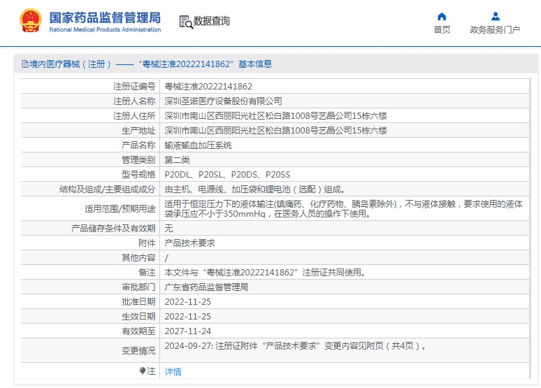The width and height of the screenshot is (541, 388).
Task: Select 生效日期 value 2022-11-25
Action: [188, 317]
